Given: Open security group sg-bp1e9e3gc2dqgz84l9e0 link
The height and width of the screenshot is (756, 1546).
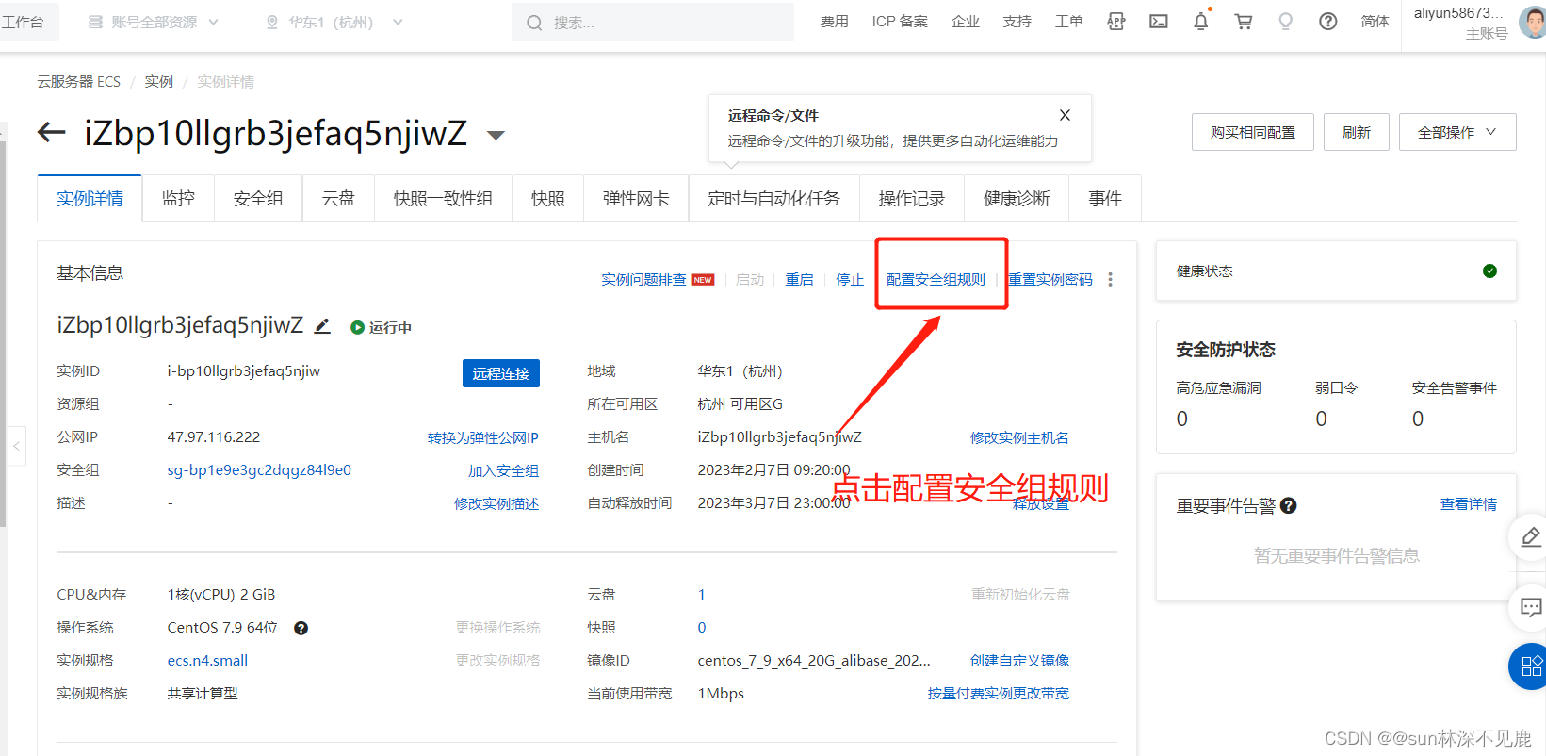Looking at the screenshot, I should point(259,470).
